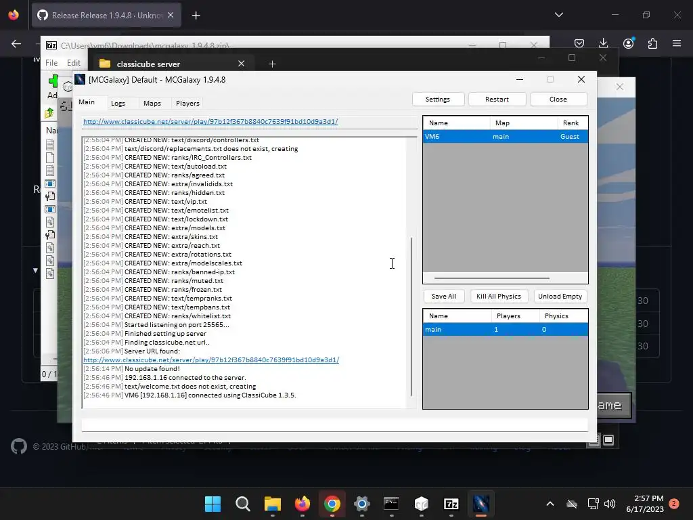Open new Firefox tab with plus button
The height and width of the screenshot is (520, 693).
(196, 16)
